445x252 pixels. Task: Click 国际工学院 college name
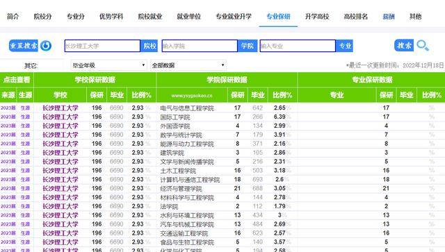point(175,117)
